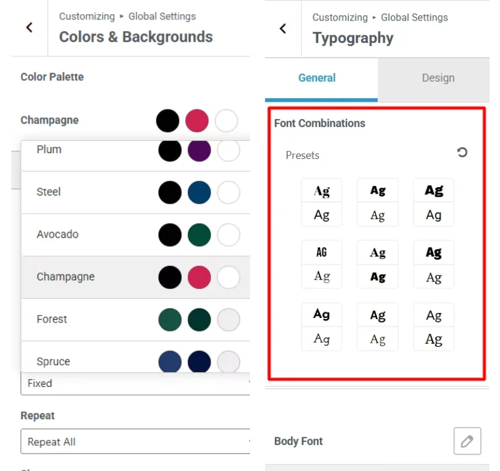The height and width of the screenshot is (471, 500).
Task: Click the back arrow in Typography panel
Action: click(283, 28)
